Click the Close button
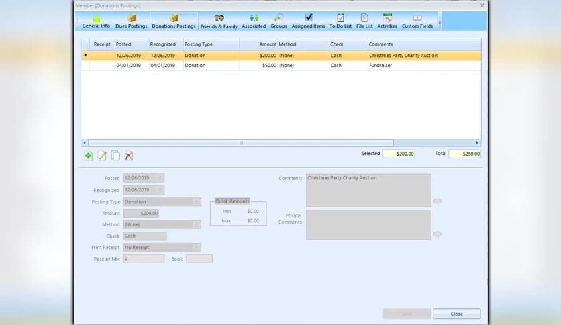Screen dimensions: 561x325 click(x=456, y=314)
